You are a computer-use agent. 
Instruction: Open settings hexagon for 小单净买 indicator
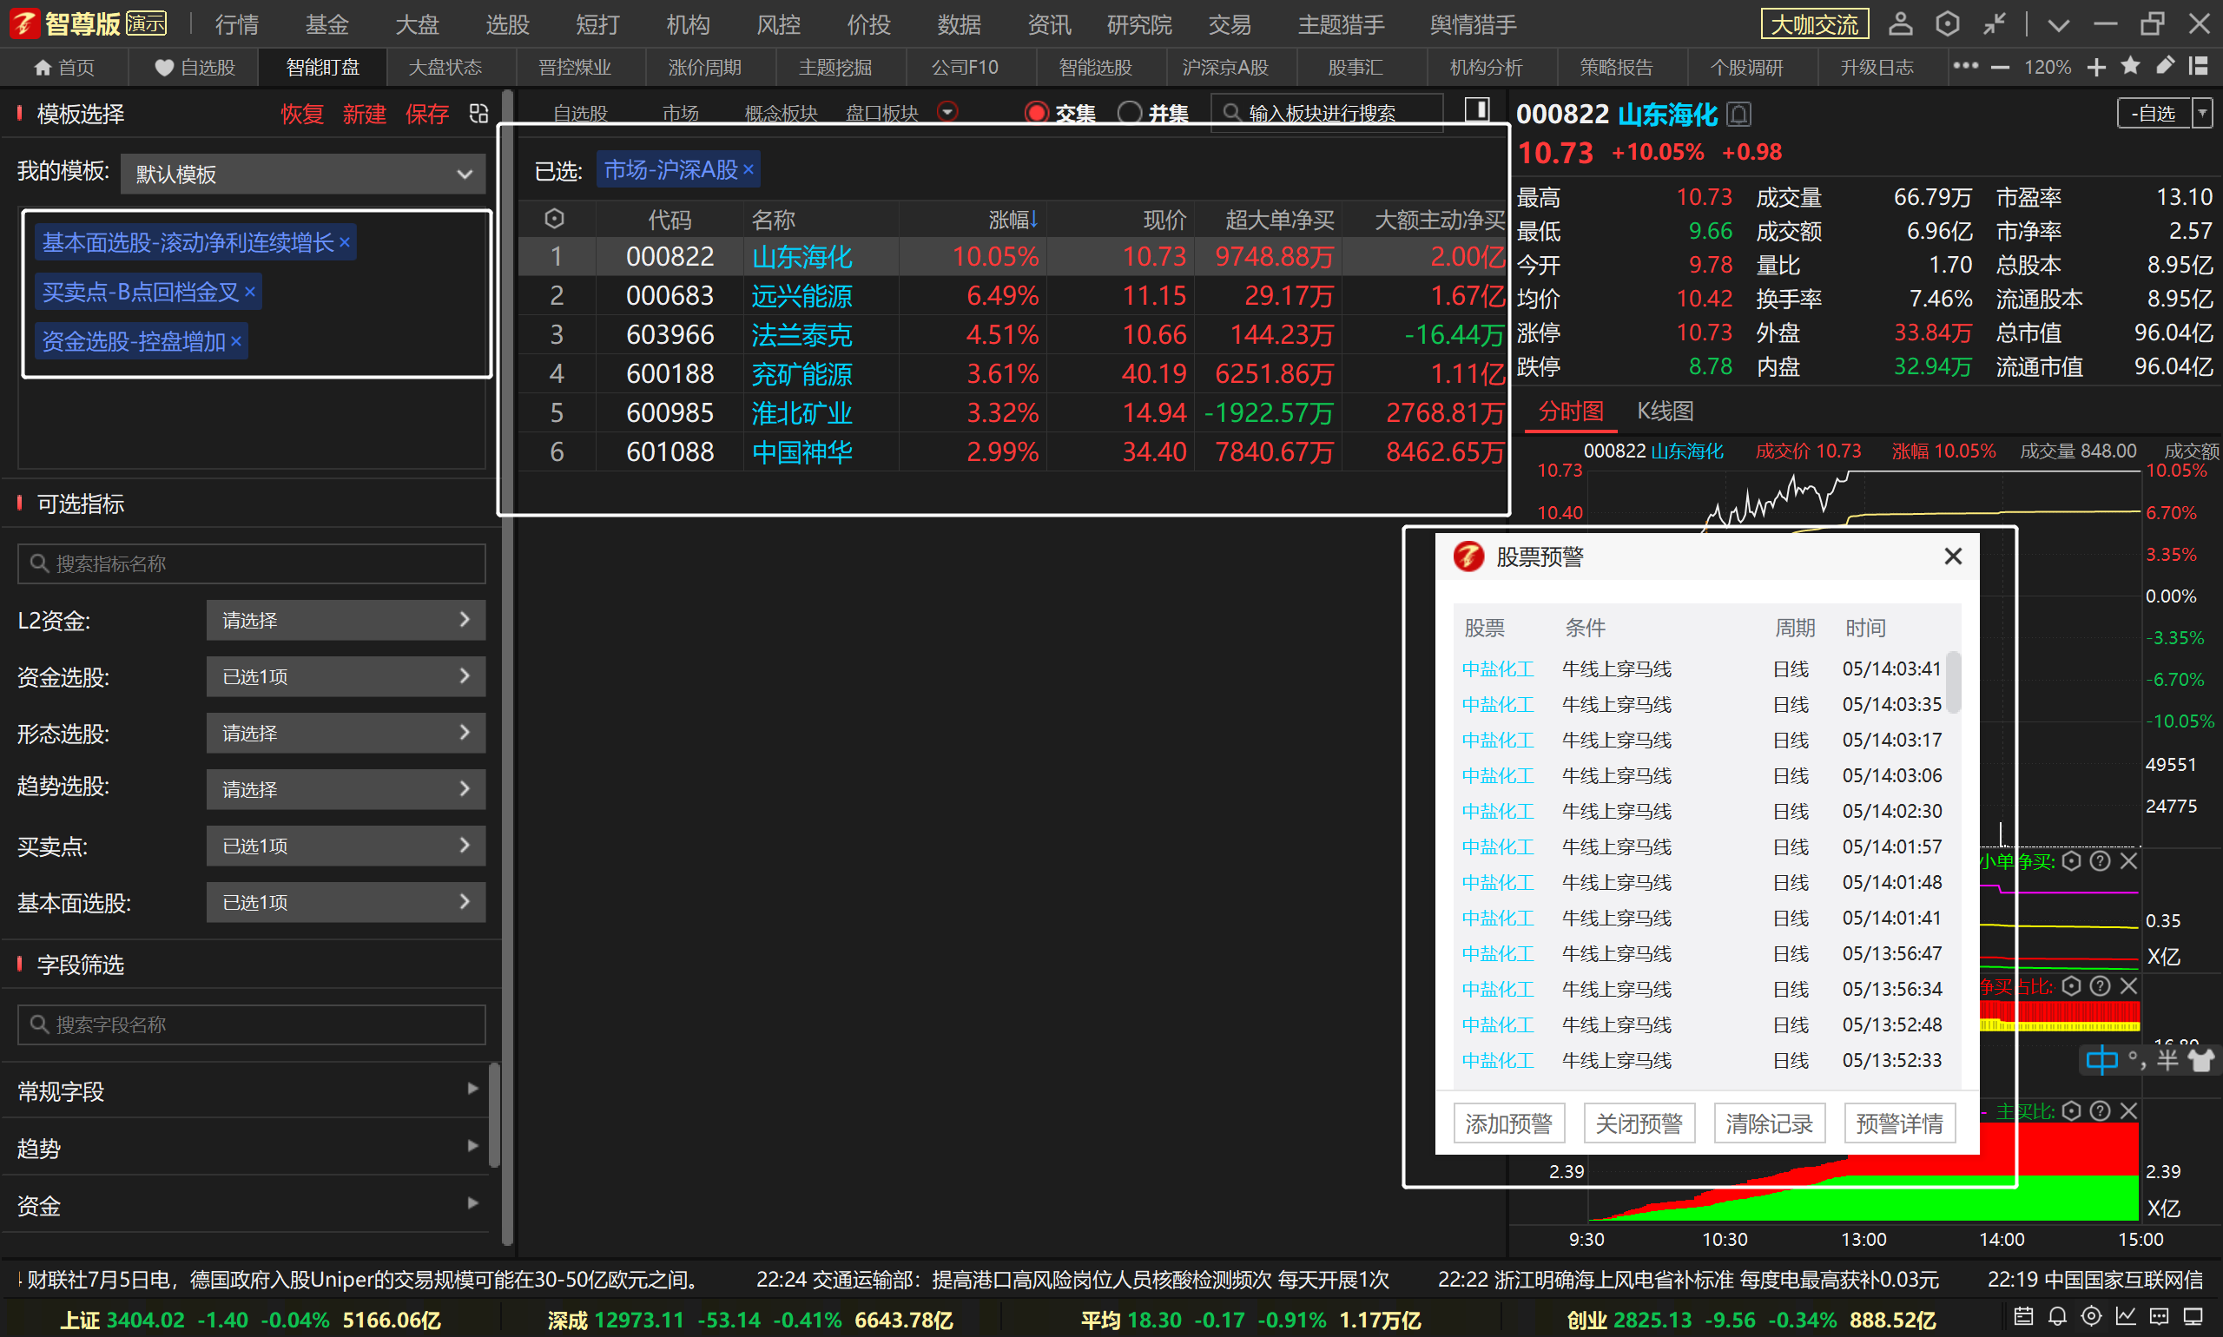(2071, 861)
